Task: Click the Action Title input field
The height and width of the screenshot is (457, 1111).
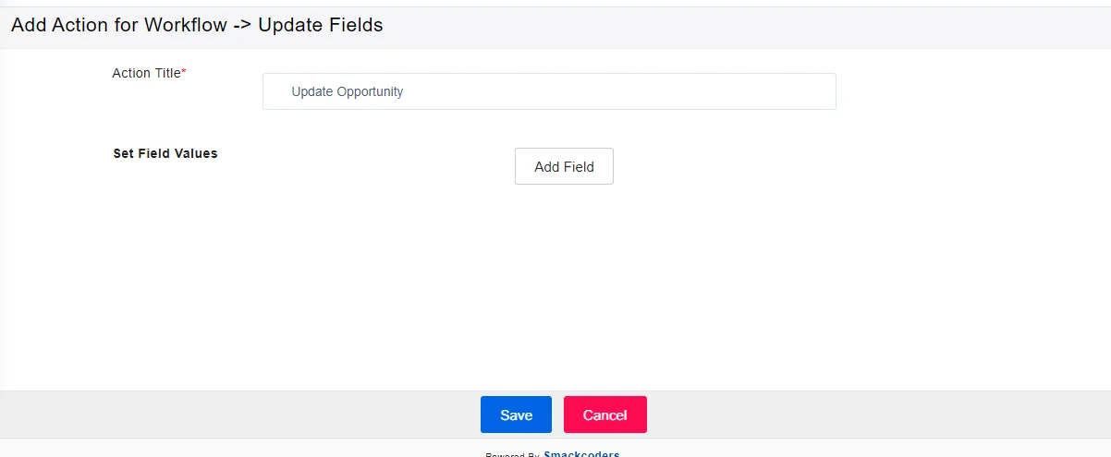Action: (549, 92)
